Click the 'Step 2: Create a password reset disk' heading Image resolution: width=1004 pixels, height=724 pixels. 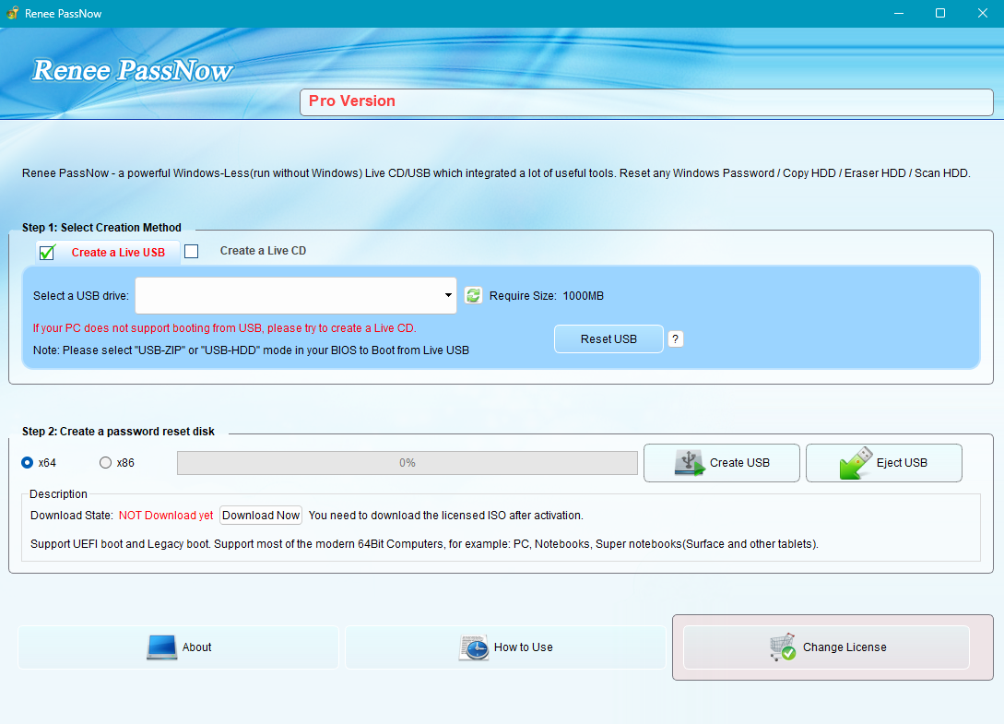118,432
